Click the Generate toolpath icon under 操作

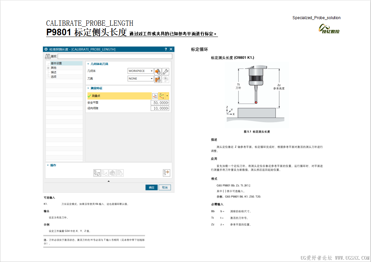[x=97, y=173]
